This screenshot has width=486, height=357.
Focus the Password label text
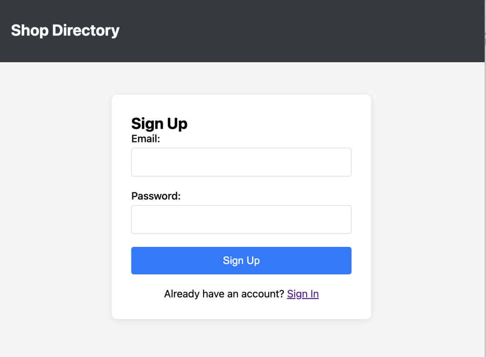[155, 196]
